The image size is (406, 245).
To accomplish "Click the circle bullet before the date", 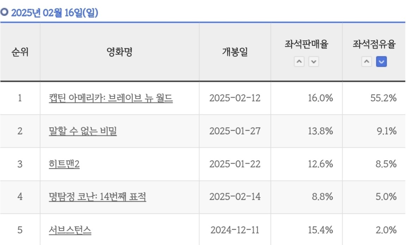I will tap(4, 13).
